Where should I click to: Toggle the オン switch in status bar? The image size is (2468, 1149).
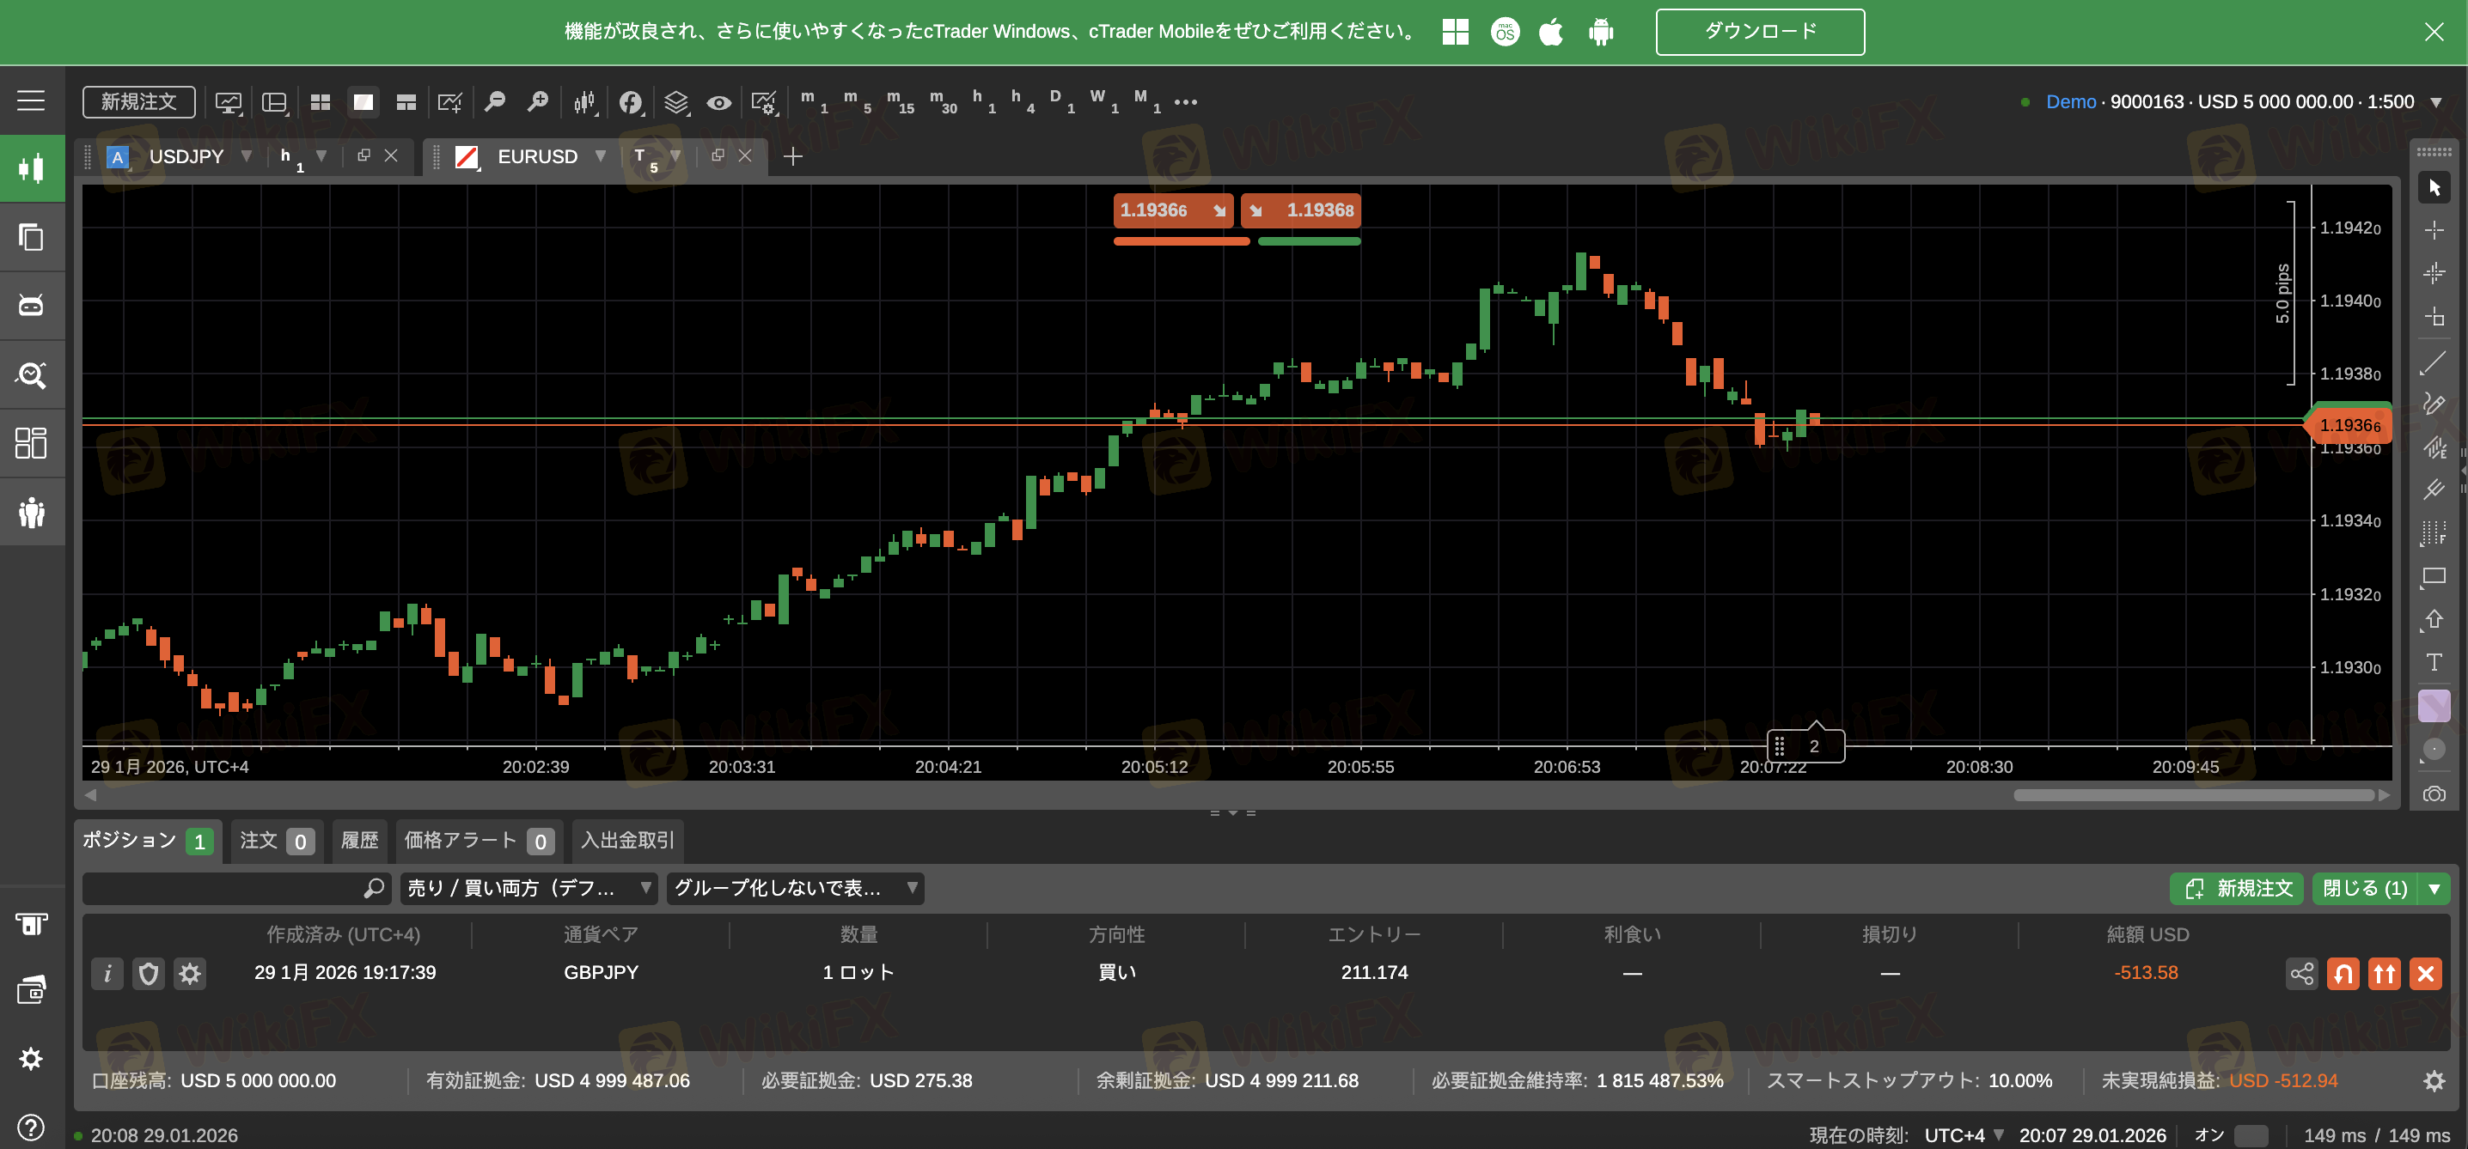pyautogui.click(x=2251, y=1135)
